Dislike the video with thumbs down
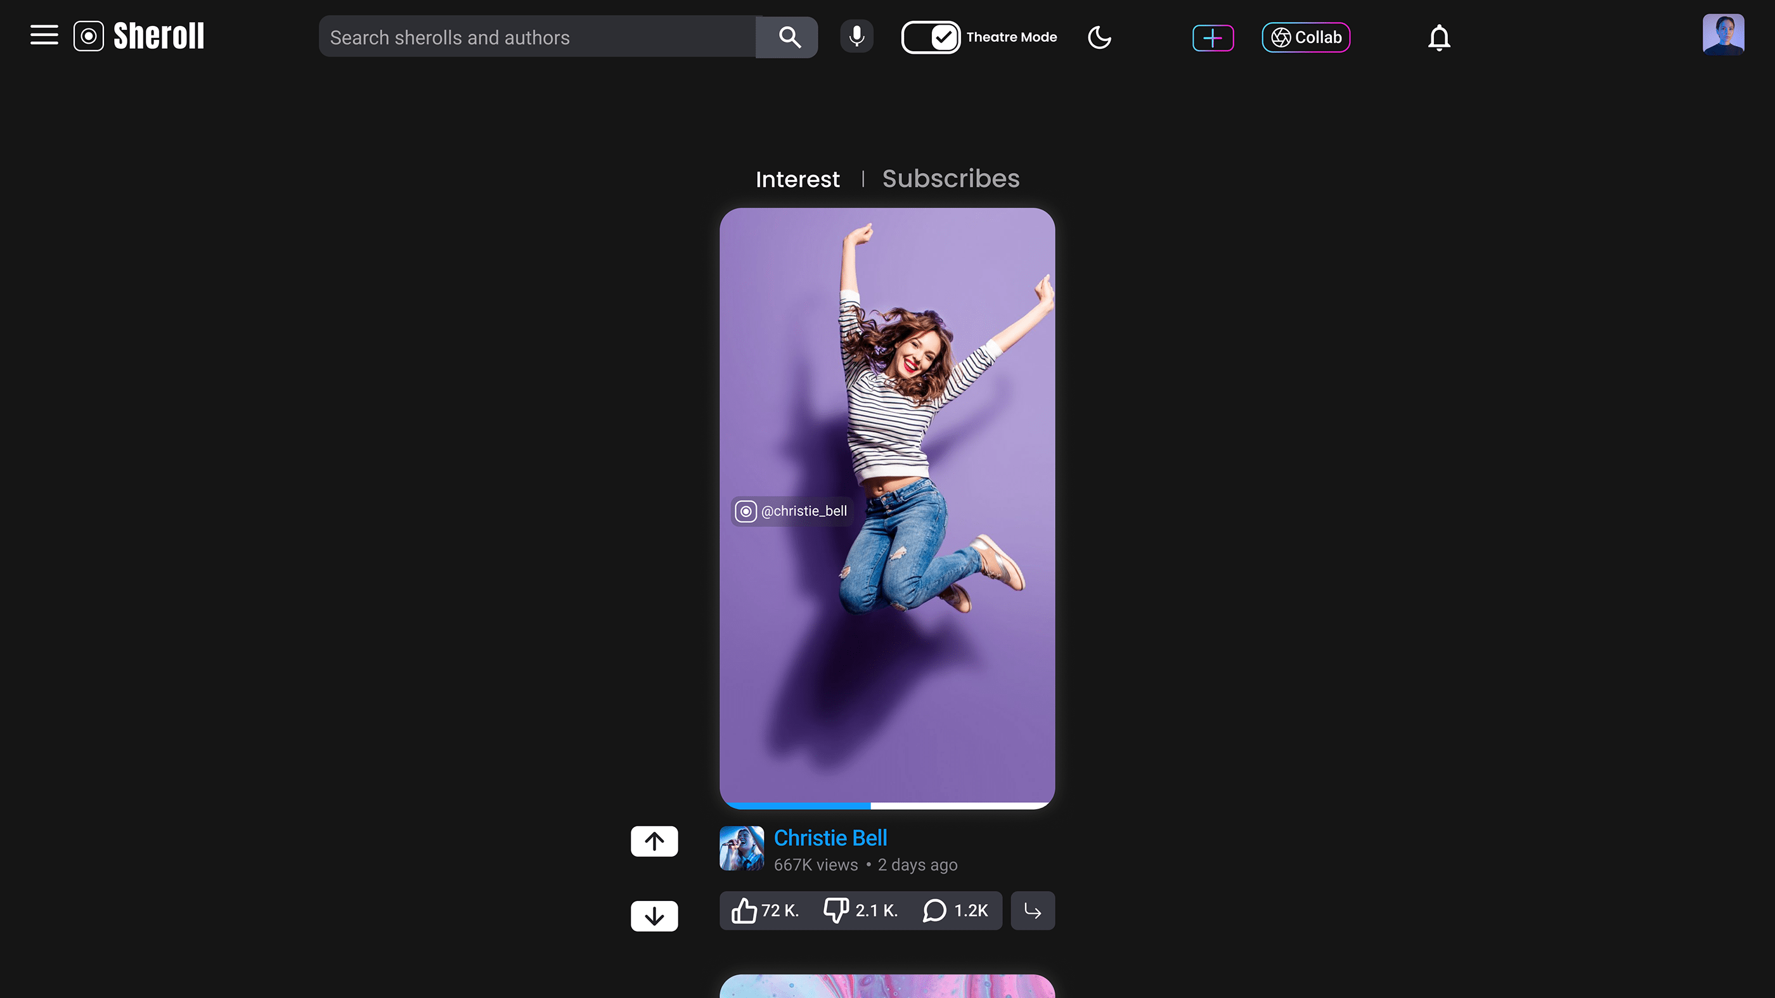Viewport: 1775px width, 998px height. click(836, 911)
